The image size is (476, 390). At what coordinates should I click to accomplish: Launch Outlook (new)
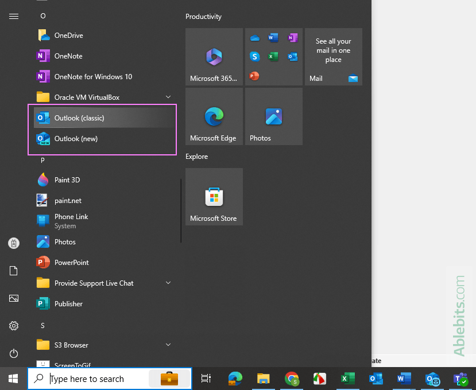(x=105, y=139)
